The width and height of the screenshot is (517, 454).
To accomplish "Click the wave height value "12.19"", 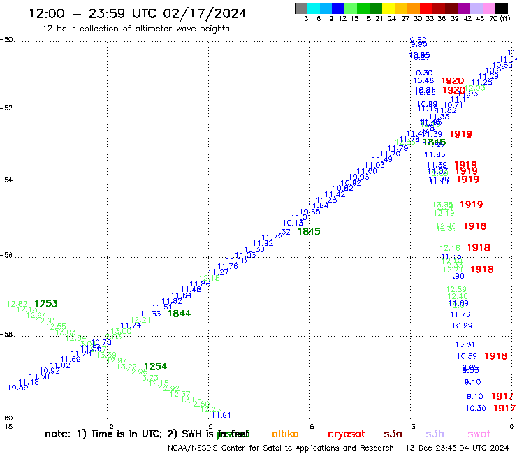I will point(444,213).
